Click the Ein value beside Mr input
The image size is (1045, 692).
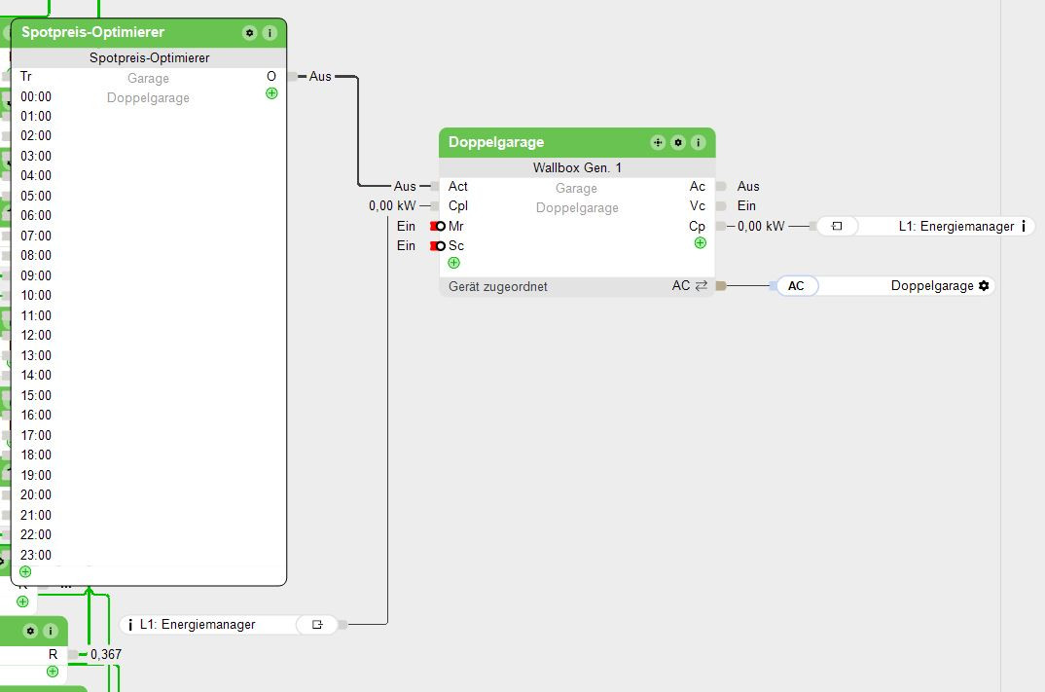pos(406,227)
